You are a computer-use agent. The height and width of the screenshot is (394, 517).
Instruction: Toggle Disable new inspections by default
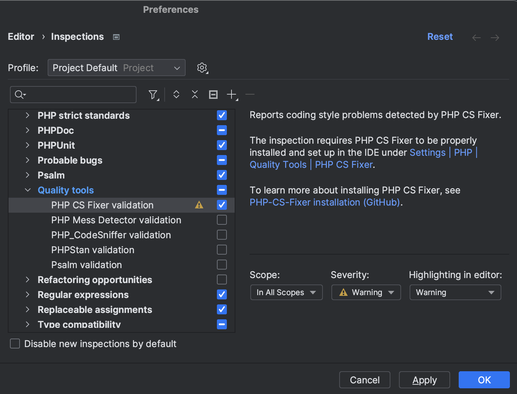tap(15, 344)
